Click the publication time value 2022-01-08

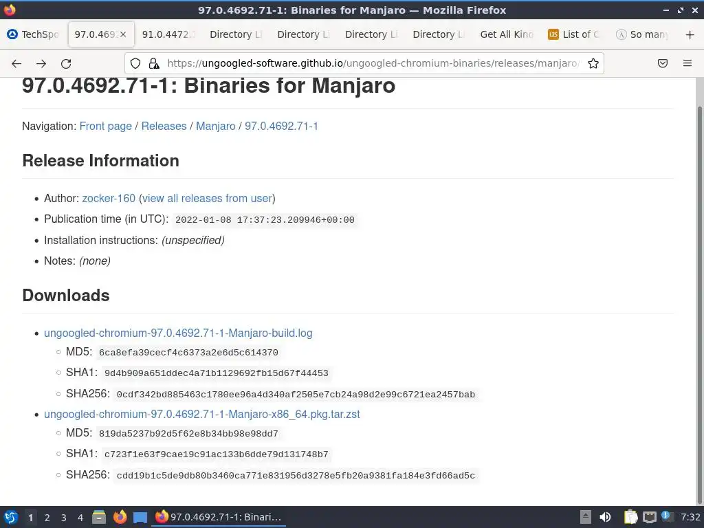[x=265, y=220]
